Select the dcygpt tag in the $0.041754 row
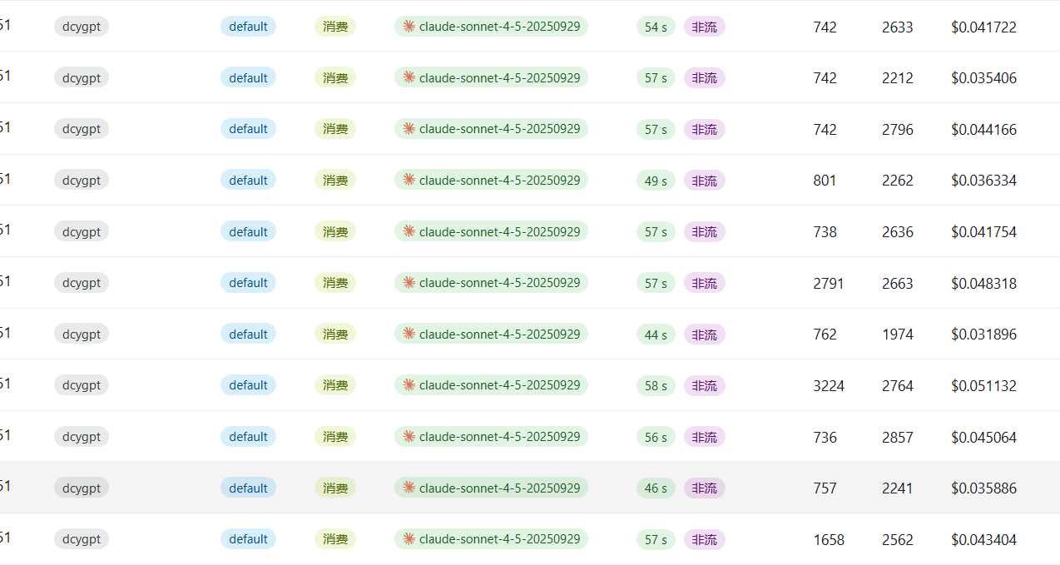 82,232
